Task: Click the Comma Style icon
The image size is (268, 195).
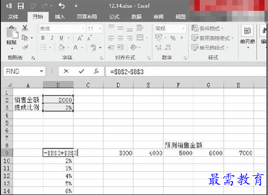Action: [182, 38]
